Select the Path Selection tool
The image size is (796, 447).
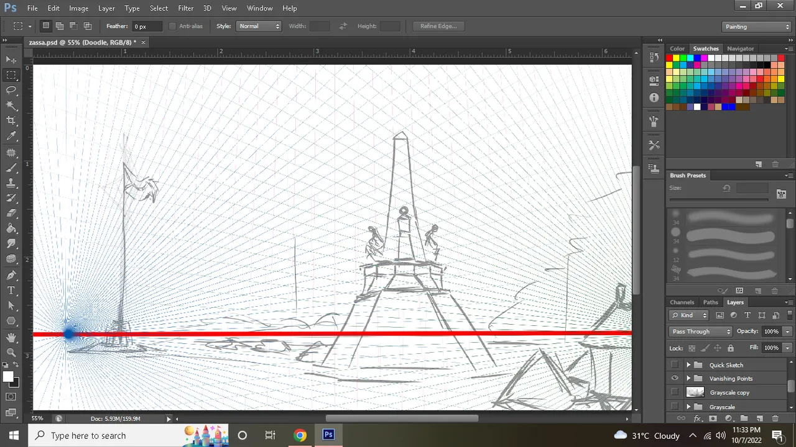click(x=11, y=306)
